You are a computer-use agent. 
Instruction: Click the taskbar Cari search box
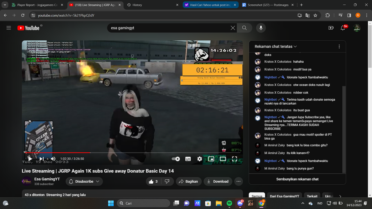coord(144,203)
